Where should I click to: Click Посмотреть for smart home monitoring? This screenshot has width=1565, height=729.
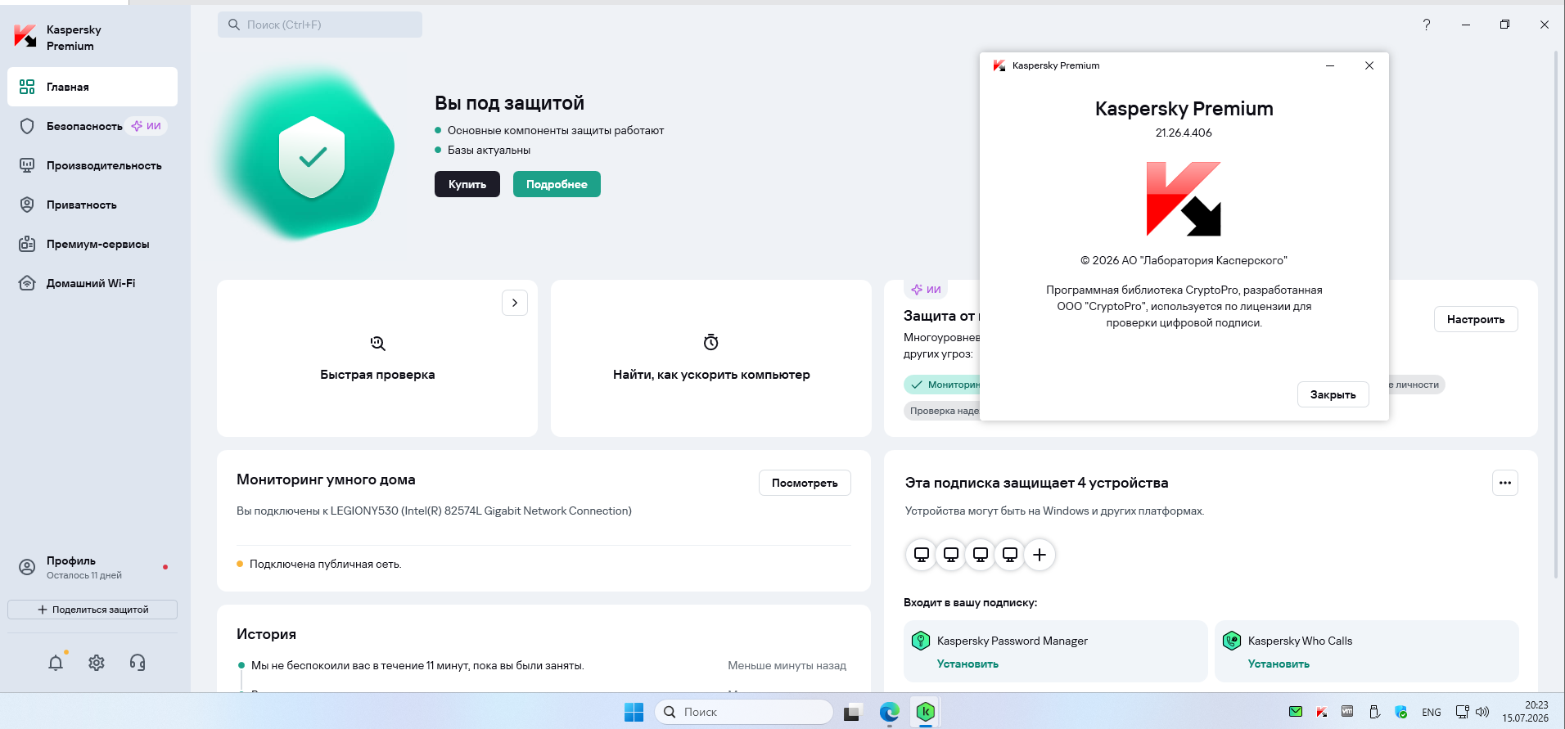(x=805, y=483)
